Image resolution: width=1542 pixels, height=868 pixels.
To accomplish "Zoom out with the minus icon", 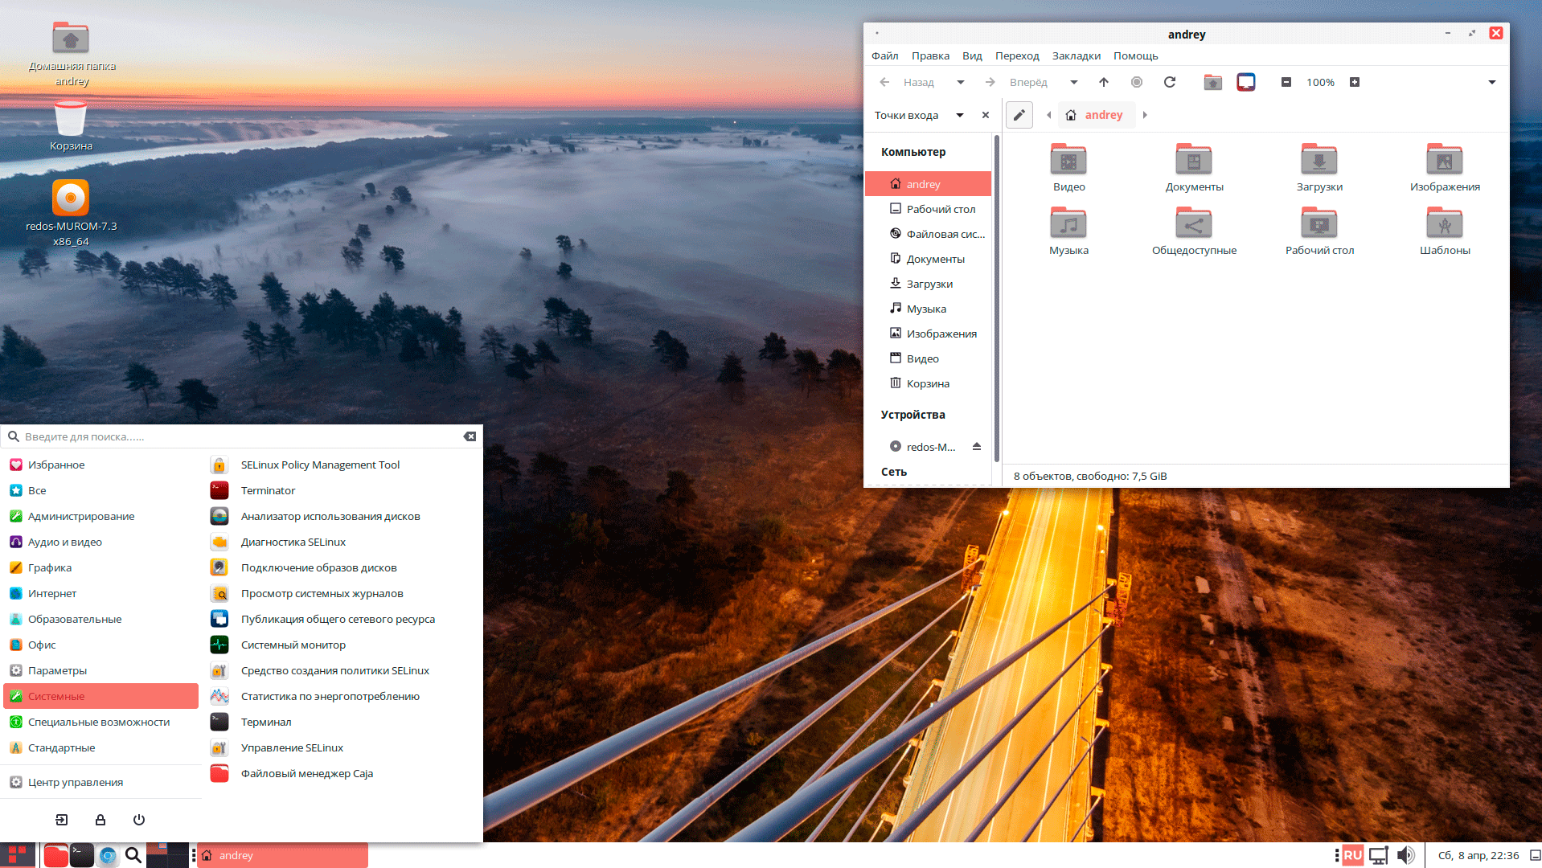I will 1286,82.
